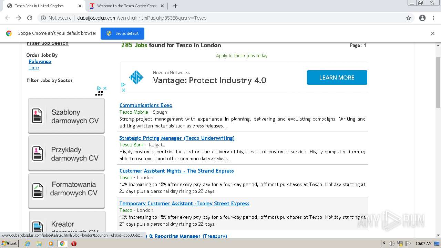
Task: Click the address bar URL field
Action: (142, 18)
